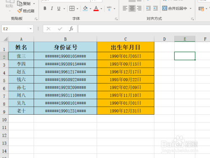Select cell containing 孙七
Image resolution: width=210 pixels, height=158 pixels.
click(x=21, y=87)
